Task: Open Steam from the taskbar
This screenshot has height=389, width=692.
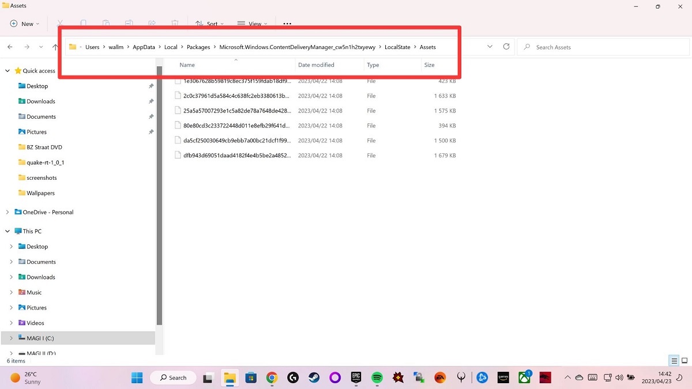Action: (x=314, y=377)
